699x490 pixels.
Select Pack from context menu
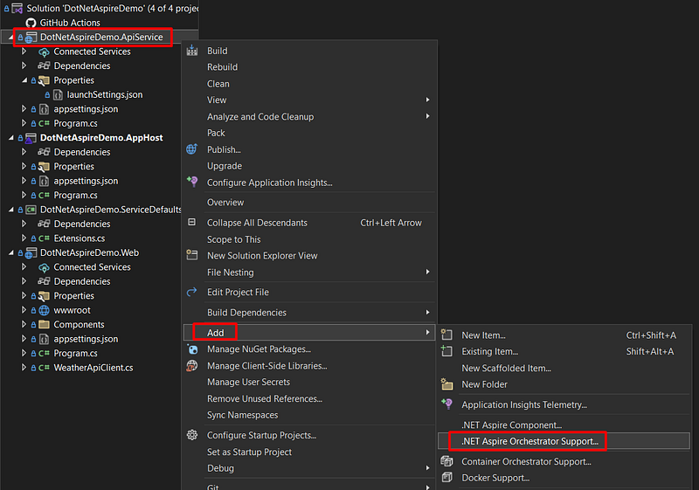[309, 133]
